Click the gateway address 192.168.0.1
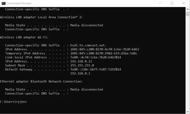The image size is (190, 114). pyautogui.click(x=80, y=73)
